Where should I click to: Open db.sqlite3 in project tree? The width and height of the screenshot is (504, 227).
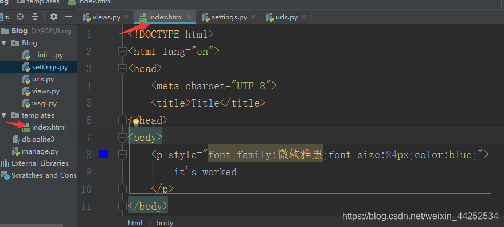(33, 139)
